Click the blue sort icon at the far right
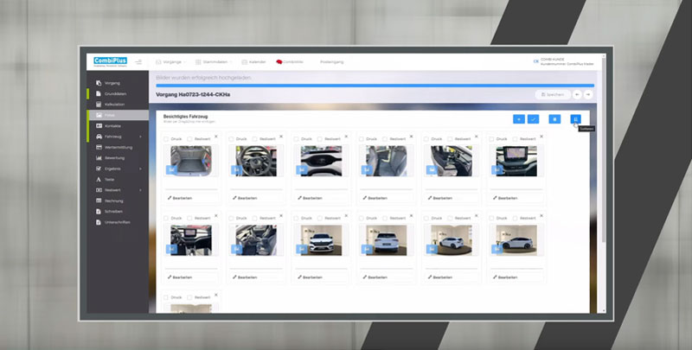 575,119
